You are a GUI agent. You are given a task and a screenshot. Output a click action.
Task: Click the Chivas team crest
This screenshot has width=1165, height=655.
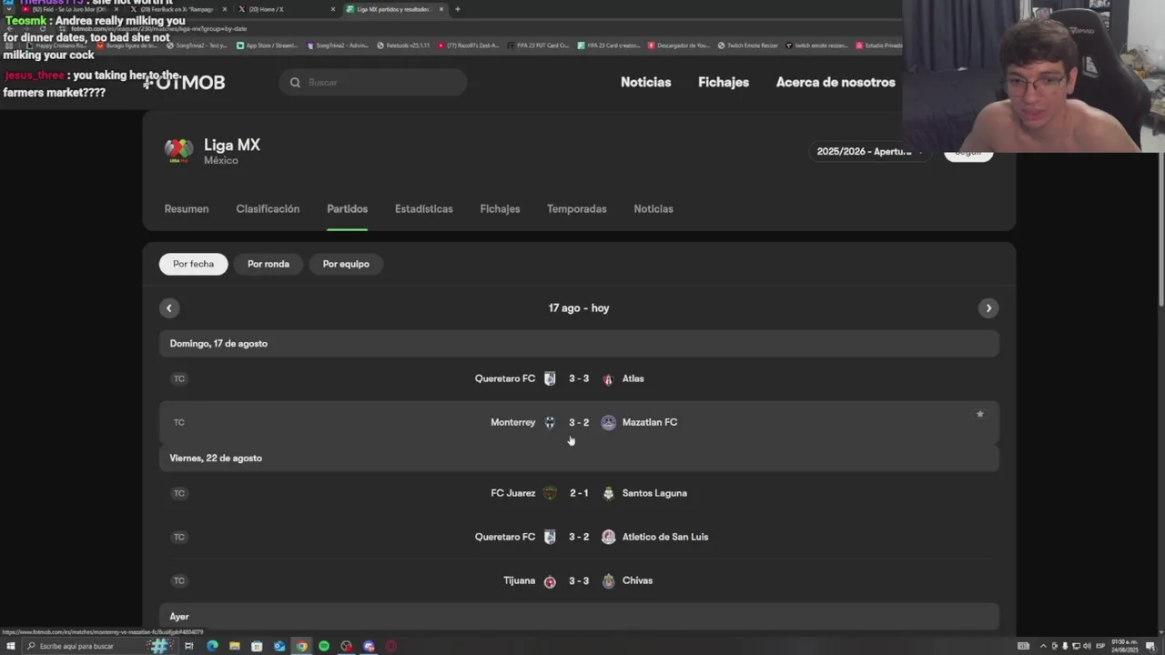click(608, 580)
